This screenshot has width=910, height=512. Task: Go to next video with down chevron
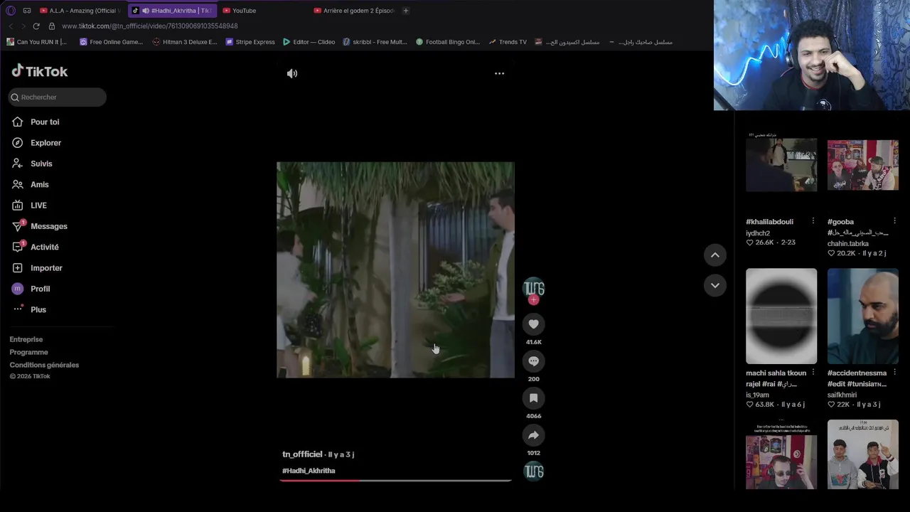coord(715,285)
